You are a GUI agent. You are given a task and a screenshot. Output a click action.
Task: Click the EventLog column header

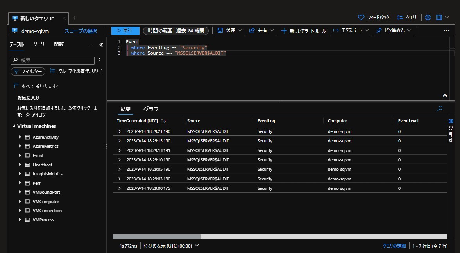(266, 121)
